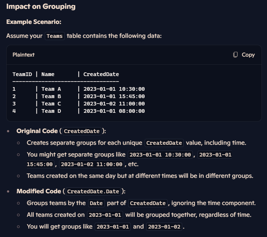The width and height of the screenshot is (267, 237).
Task: Click the Plaintext language label
Action: point(24,55)
